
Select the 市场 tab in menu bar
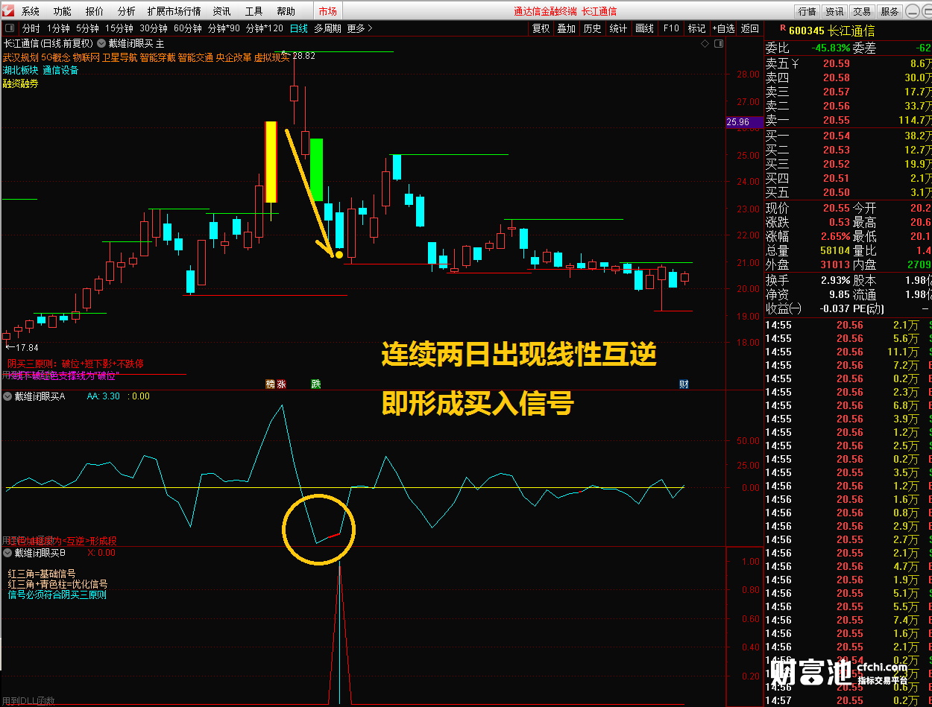327,11
